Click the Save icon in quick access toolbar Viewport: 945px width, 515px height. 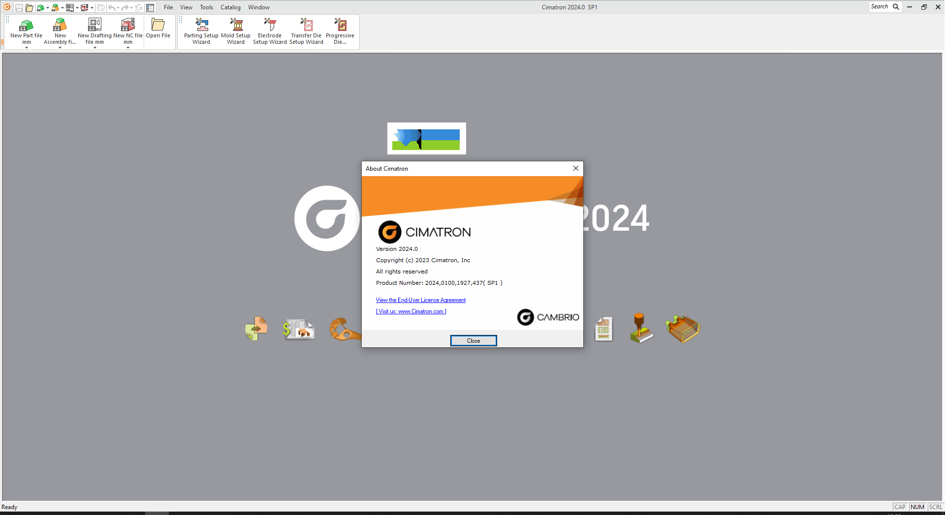[19, 8]
